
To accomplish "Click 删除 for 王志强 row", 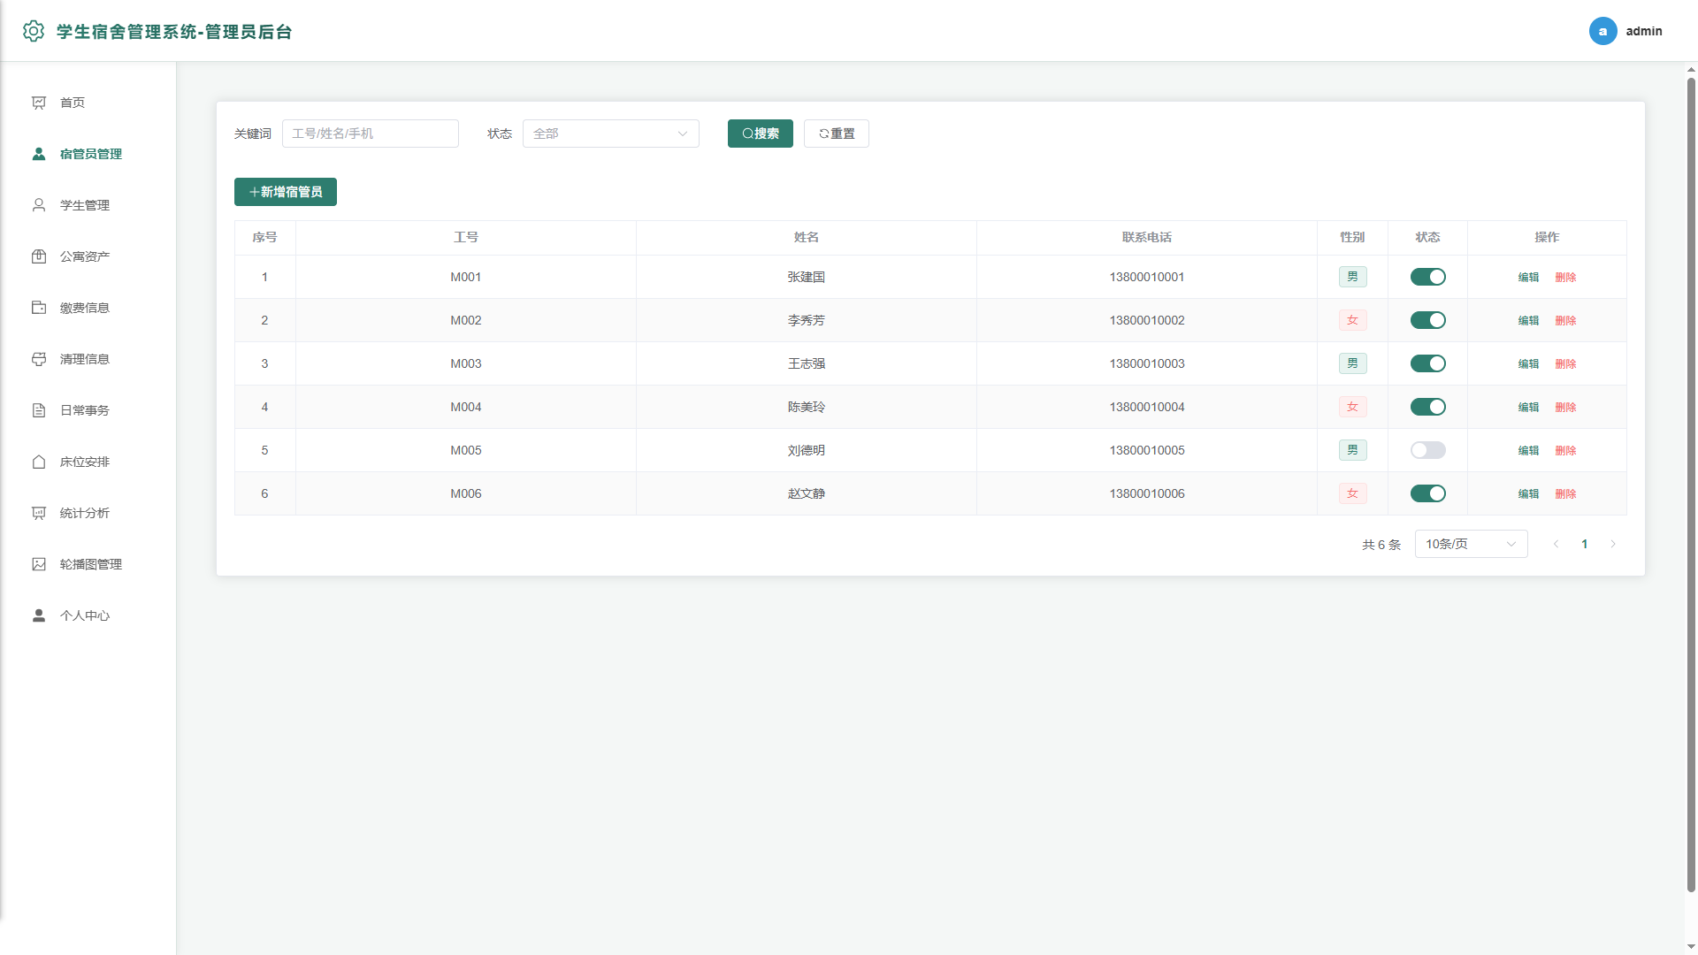I will click(x=1565, y=363).
